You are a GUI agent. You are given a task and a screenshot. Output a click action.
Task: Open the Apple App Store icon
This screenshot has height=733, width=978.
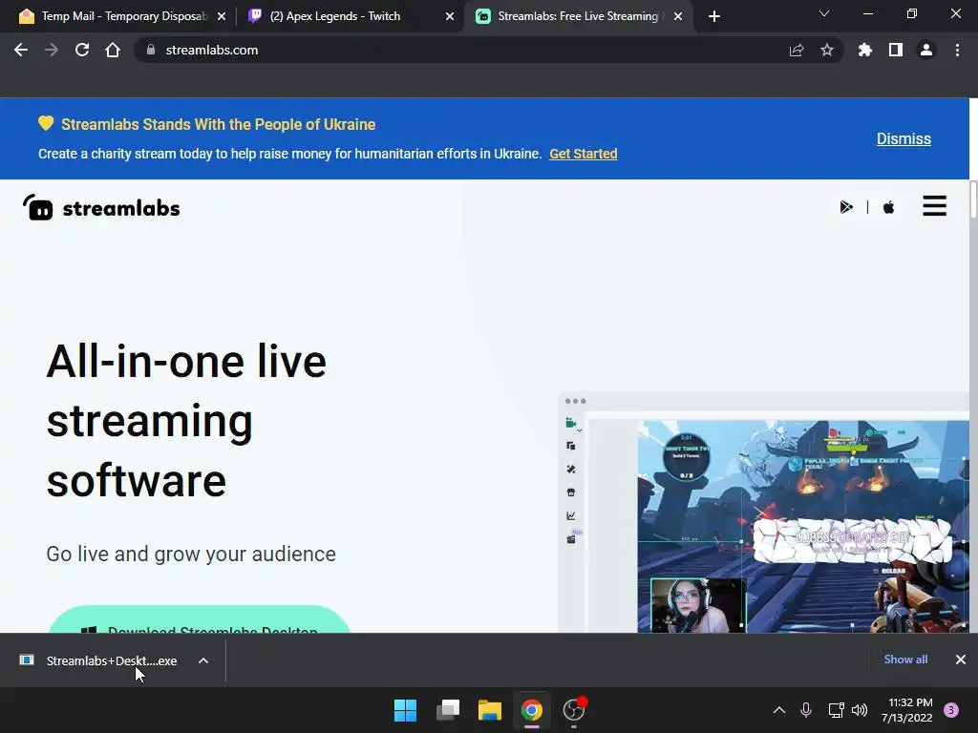(x=889, y=207)
